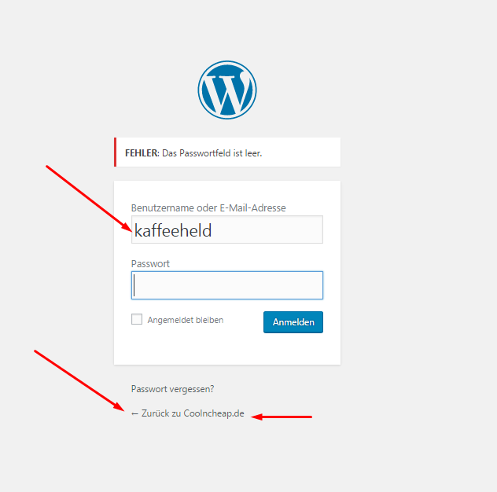Click the Das Passwortfeld ist leer message
Screen dimensions: 497x492
[212, 153]
